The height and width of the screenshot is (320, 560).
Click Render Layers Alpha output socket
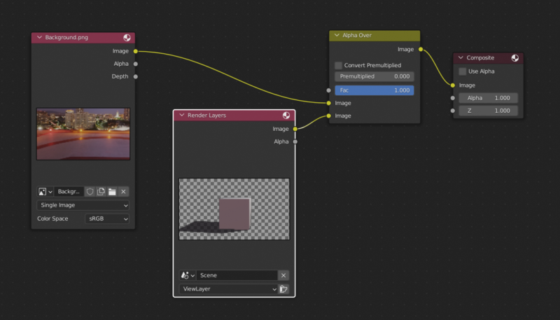(x=295, y=141)
